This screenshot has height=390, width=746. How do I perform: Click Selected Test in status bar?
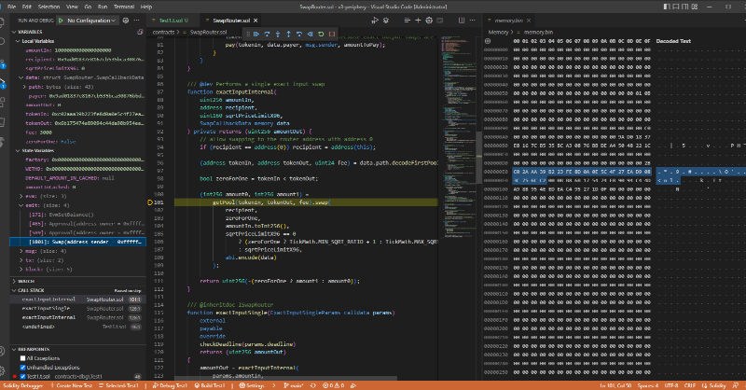pos(118,385)
